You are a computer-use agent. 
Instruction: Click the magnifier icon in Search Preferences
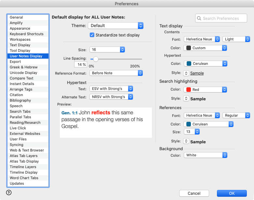pyautogui.click(x=199, y=19)
